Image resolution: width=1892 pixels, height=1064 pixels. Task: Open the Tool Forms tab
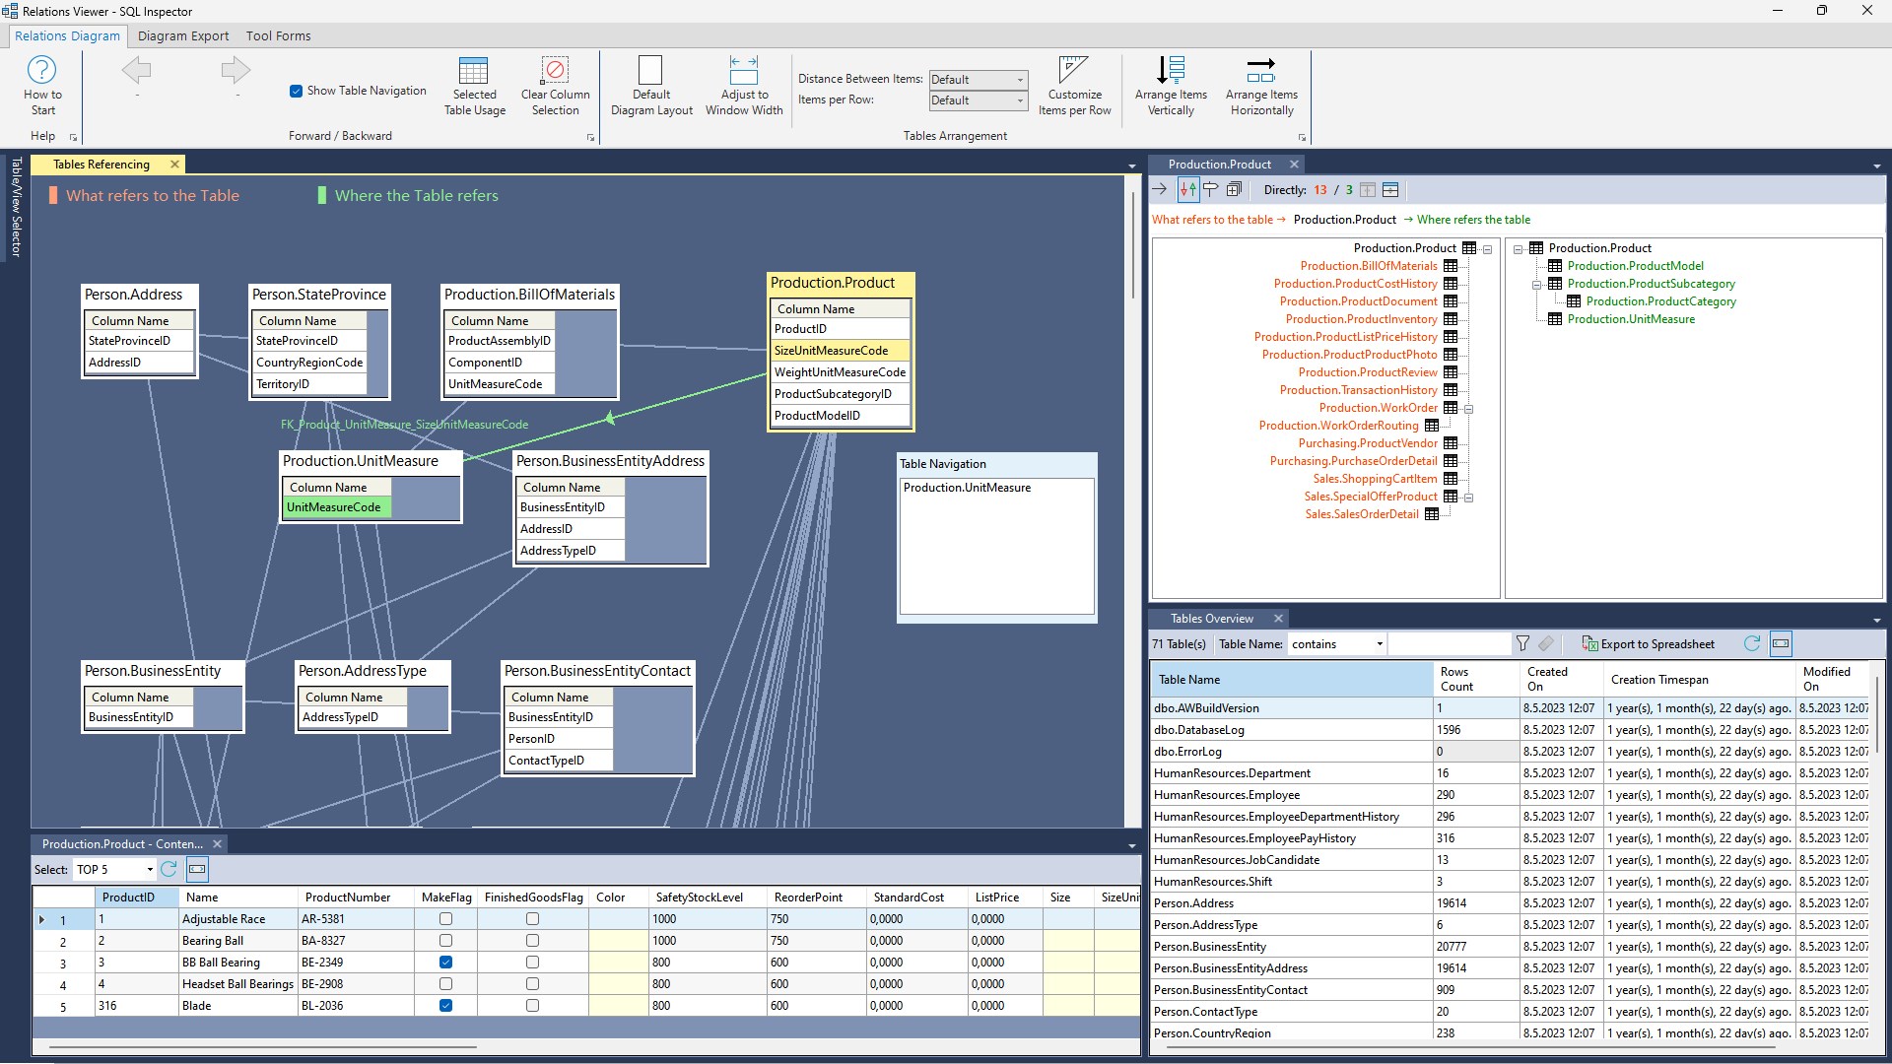(278, 35)
